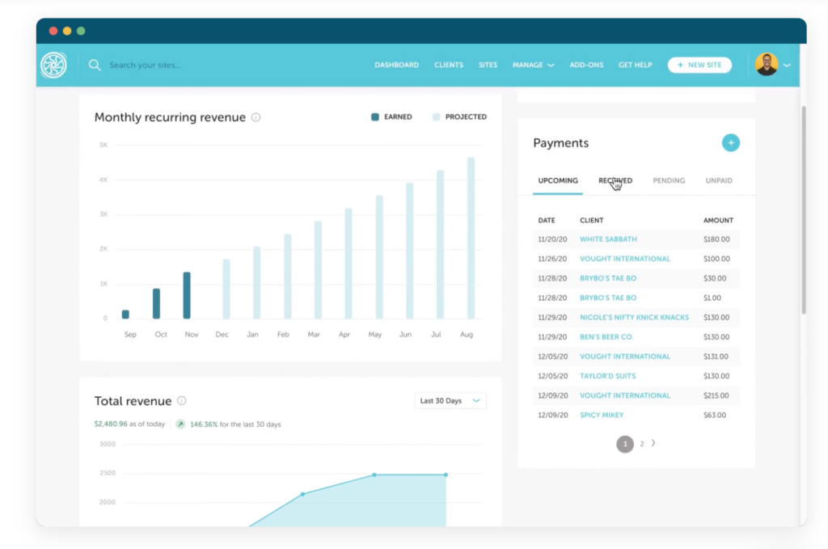Select payments page 1
This screenshot has height=549, width=828.
pyautogui.click(x=625, y=444)
